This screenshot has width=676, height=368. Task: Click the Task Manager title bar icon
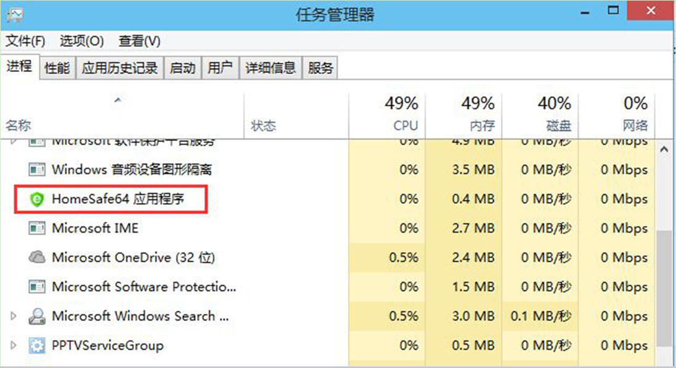[14, 15]
